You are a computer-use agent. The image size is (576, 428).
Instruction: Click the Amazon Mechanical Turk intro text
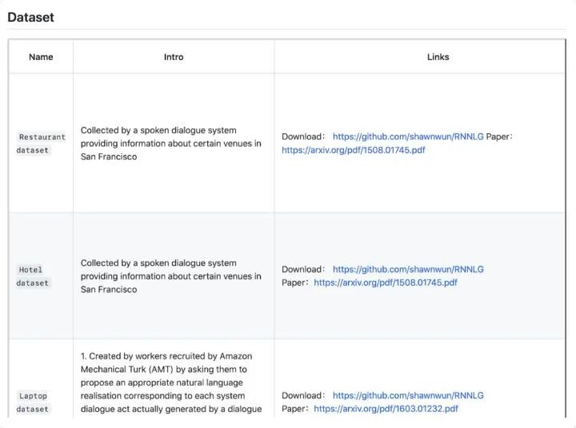coord(170,382)
